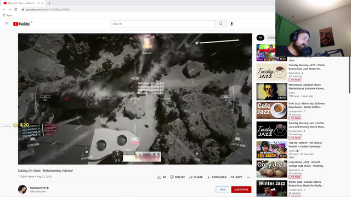
Task: Click the video player to pause
Action: click(x=135, y=99)
